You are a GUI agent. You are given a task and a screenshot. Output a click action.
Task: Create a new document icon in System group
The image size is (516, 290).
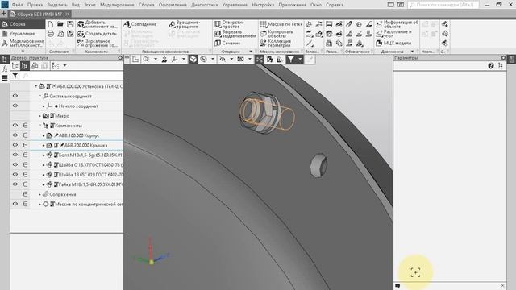coord(51,24)
